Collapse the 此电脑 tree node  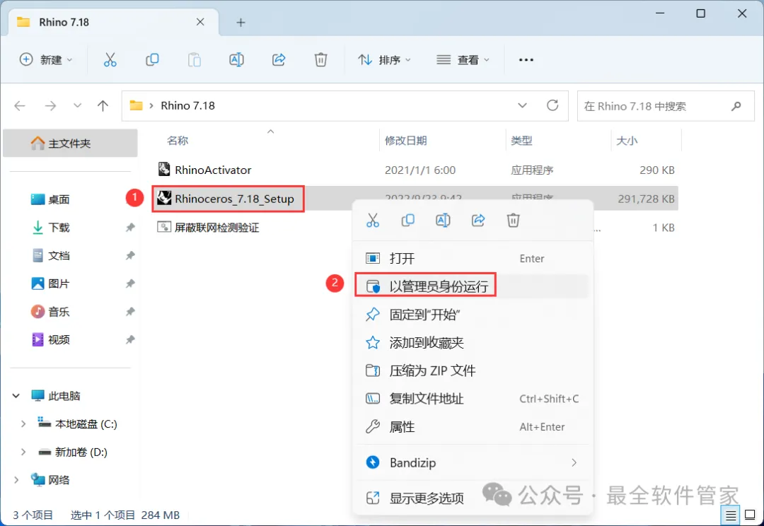[x=16, y=395]
